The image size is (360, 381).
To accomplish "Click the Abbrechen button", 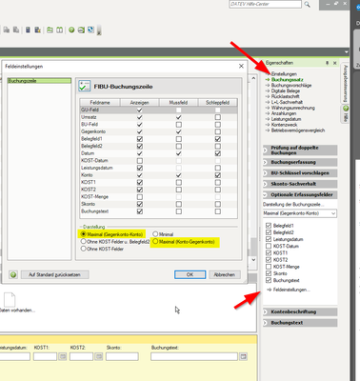I will 225,274.
